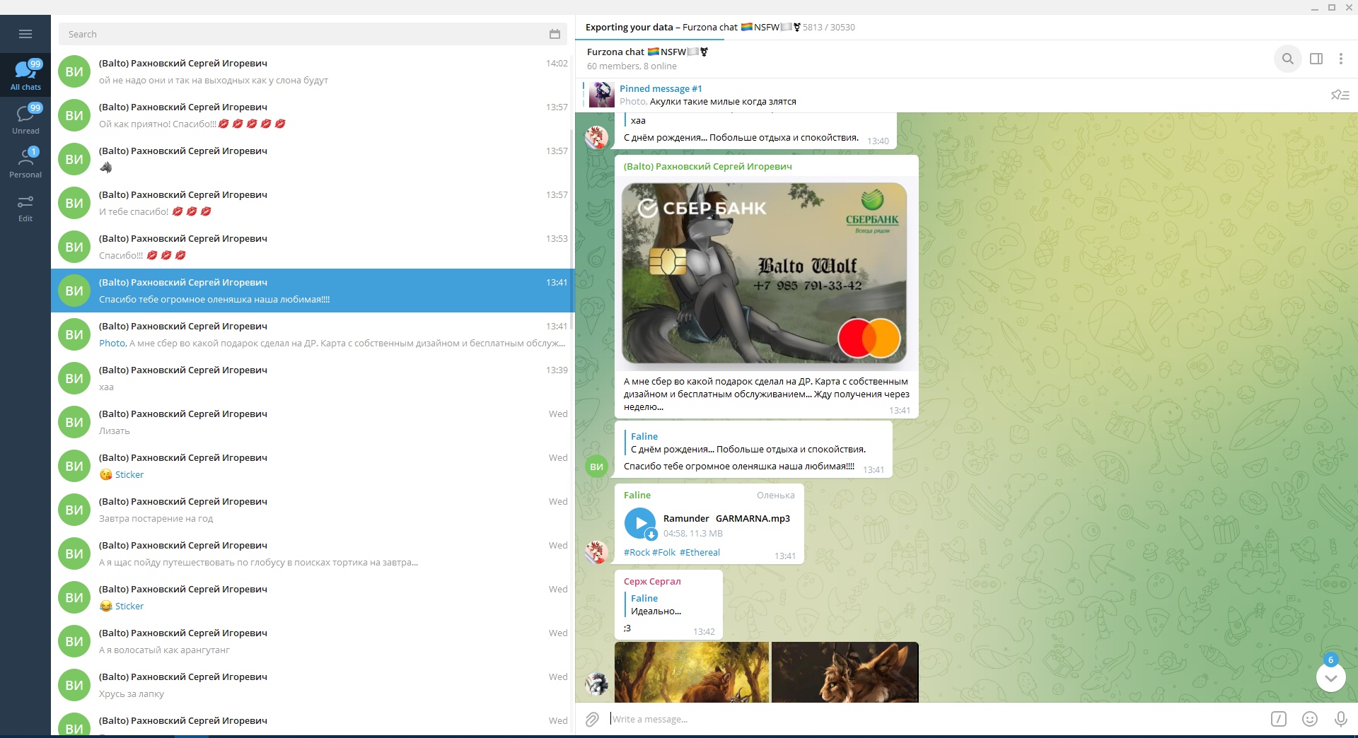Open the chat three-dot options menu

click(1341, 59)
